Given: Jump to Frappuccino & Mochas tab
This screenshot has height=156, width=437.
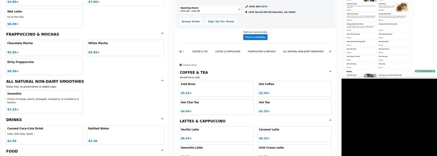Looking at the screenshot, I should click(x=262, y=51).
